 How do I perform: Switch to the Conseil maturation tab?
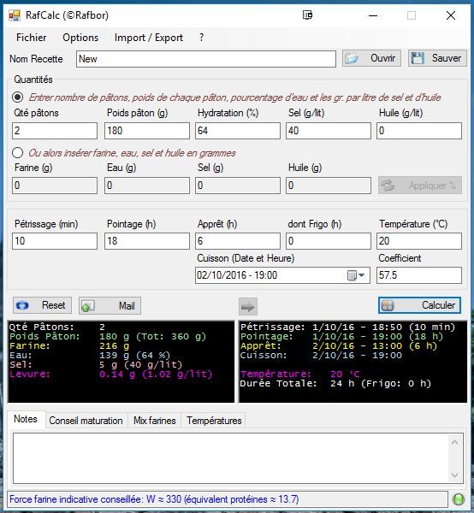86,421
